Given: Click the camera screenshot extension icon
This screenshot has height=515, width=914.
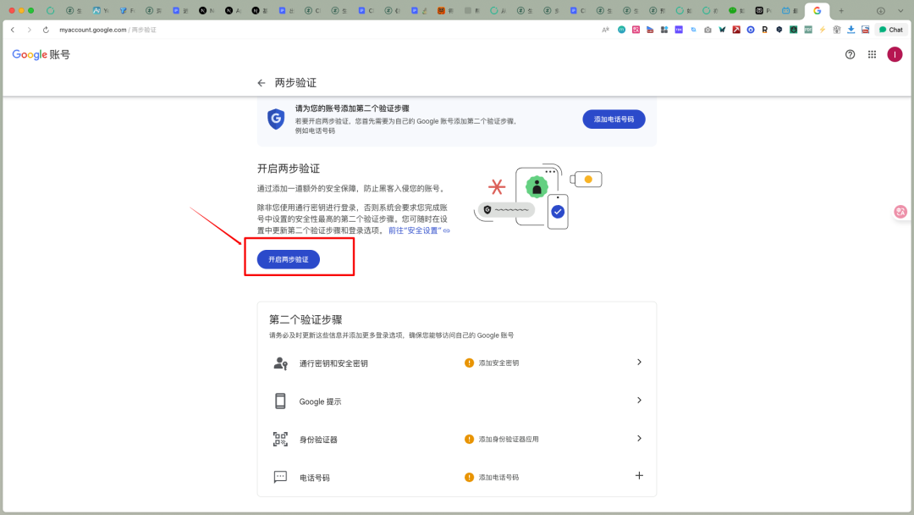Looking at the screenshot, I should (x=708, y=30).
